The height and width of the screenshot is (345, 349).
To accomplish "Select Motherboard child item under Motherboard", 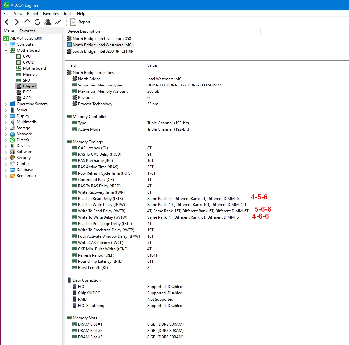I will pyautogui.click(x=34, y=68).
